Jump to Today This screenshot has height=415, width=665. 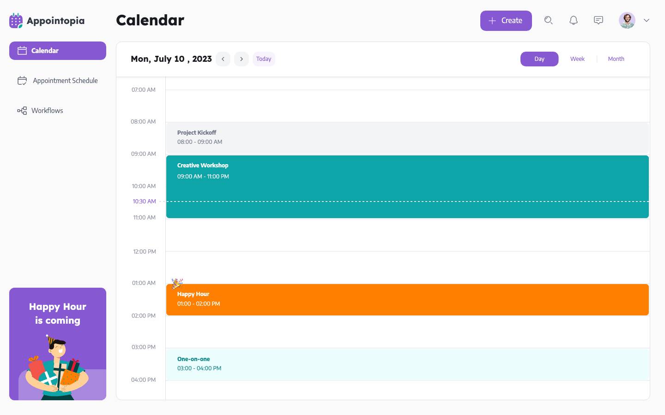click(264, 59)
